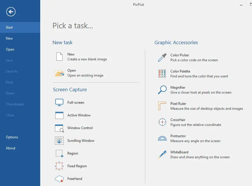The width and height of the screenshot is (252, 186).
Task: Click the Active Window capture icon
Action: pyautogui.click(x=59, y=115)
